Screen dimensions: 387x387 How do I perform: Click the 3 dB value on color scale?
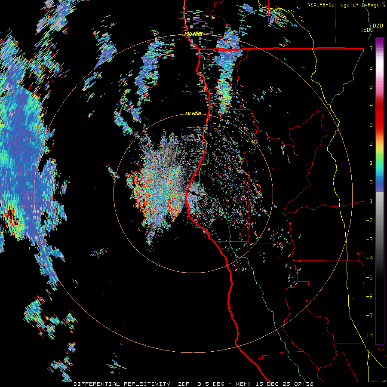[x=371, y=125]
